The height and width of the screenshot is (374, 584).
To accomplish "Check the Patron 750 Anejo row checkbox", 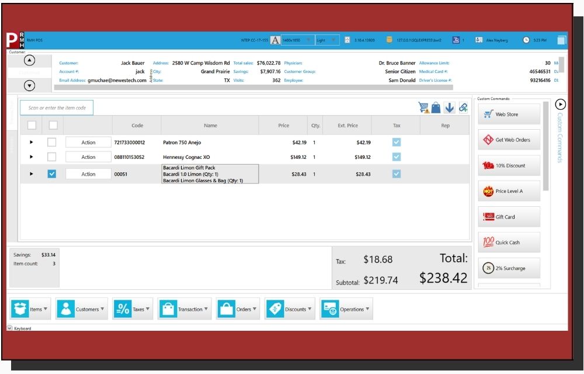I will (x=52, y=143).
